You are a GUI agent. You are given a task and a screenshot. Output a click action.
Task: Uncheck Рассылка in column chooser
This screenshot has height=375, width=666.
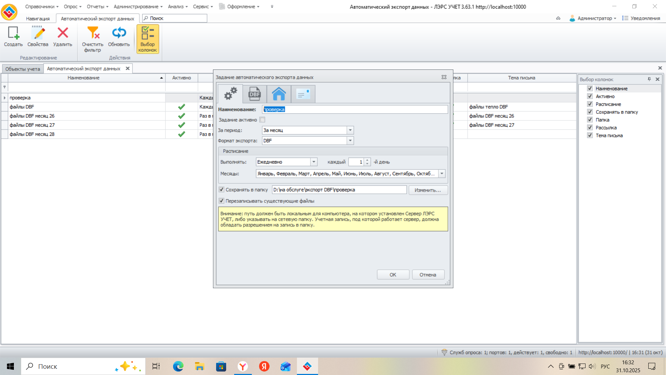click(590, 127)
